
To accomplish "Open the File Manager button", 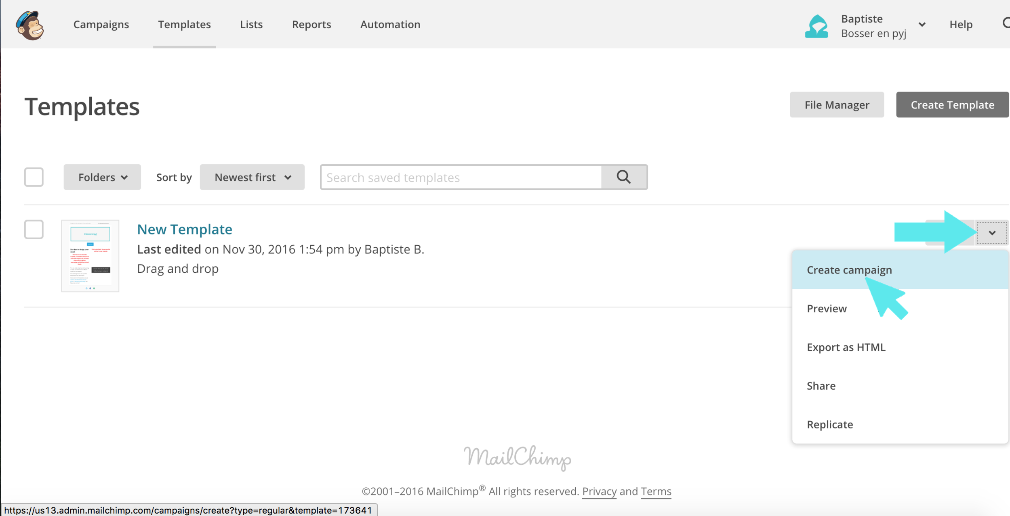I will click(836, 105).
